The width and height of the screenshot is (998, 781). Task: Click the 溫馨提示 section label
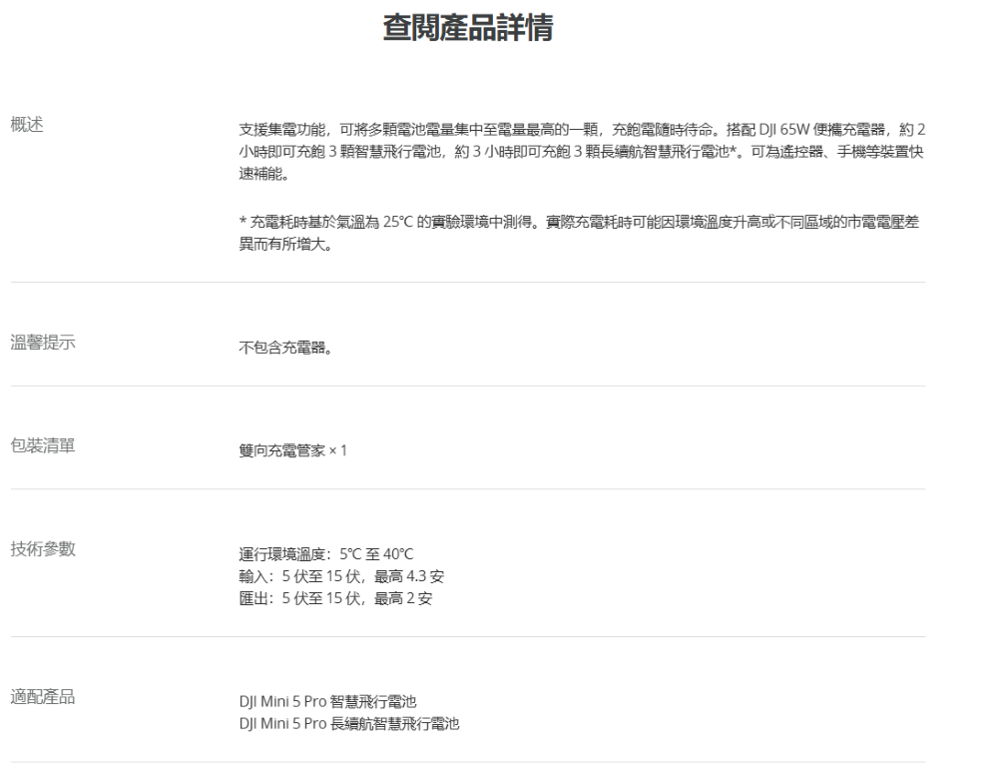(43, 343)
